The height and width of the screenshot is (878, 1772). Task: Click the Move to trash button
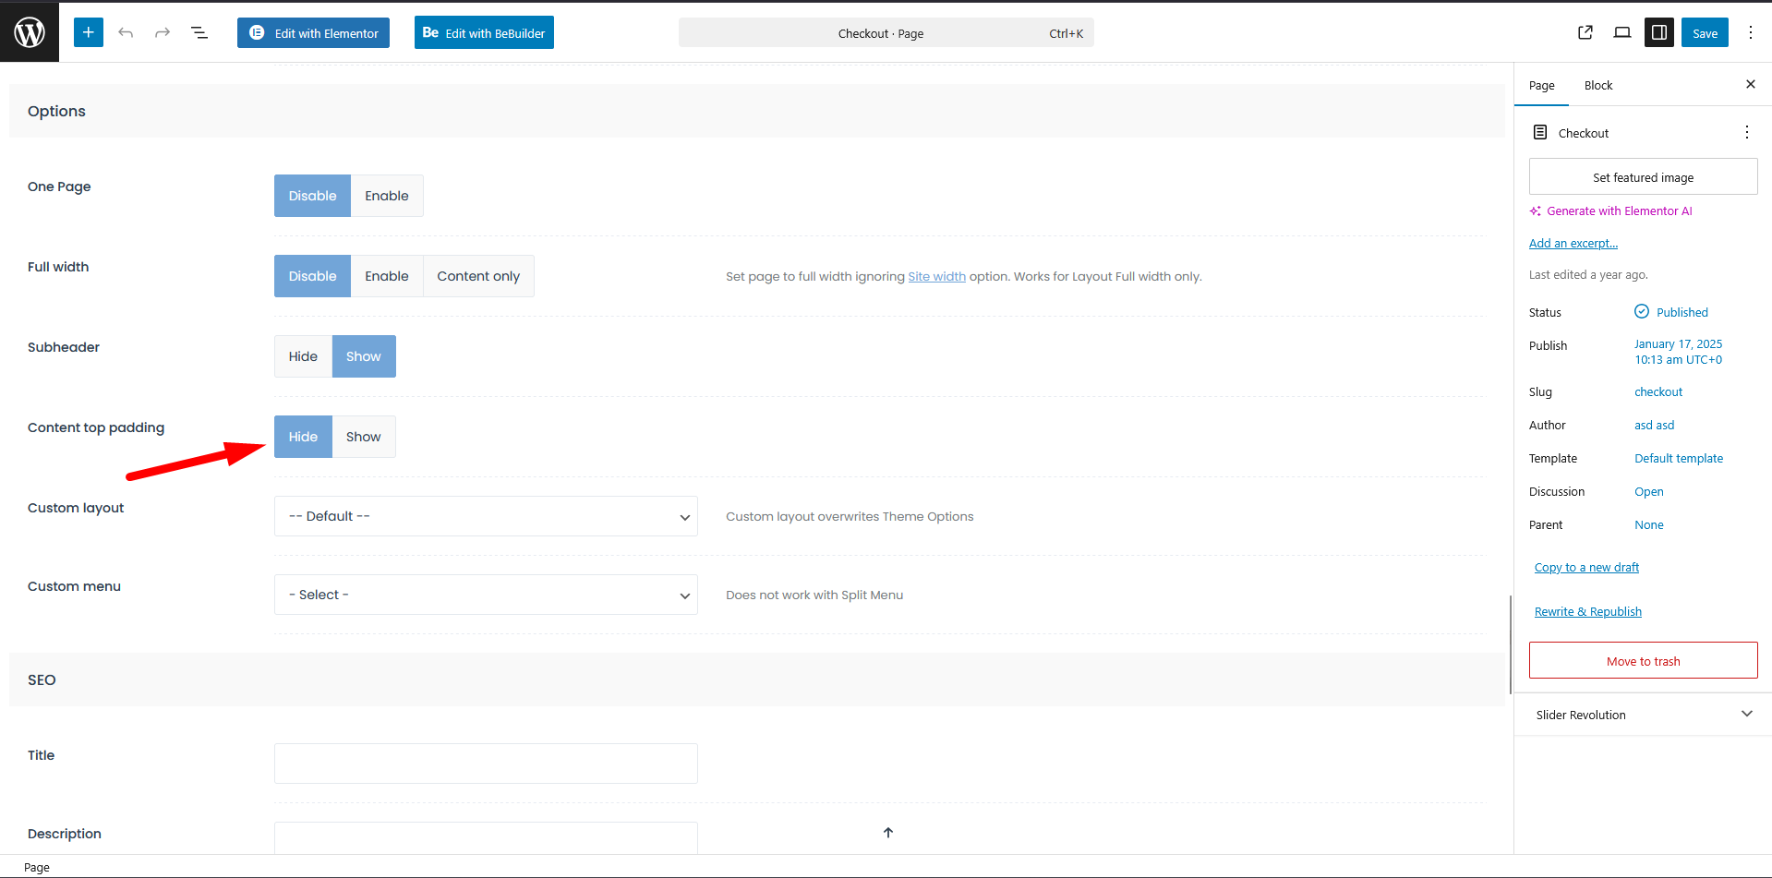click(1643, 661)
